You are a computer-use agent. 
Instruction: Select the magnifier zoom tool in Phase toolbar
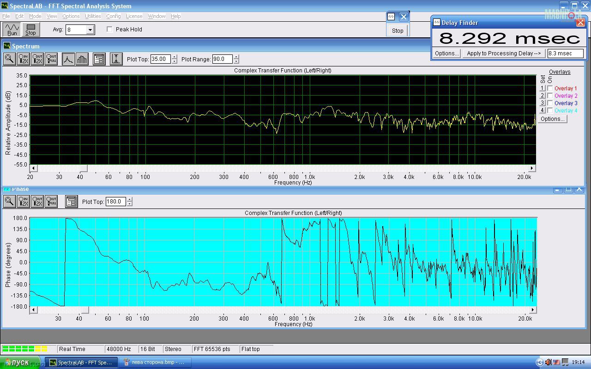tap(9, 202)
